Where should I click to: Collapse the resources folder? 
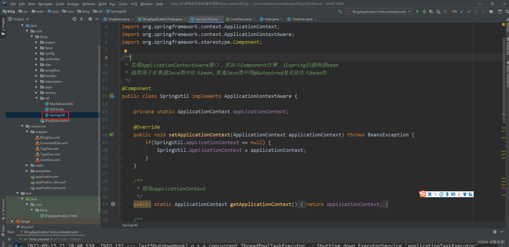click(22, 126)
